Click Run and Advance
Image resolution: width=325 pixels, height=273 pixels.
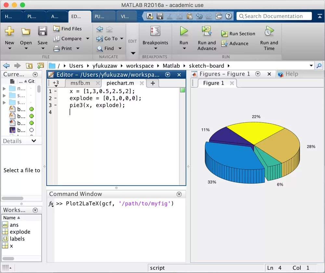(207, 38)
